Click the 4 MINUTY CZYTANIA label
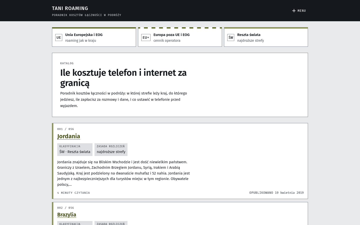Viewport: 360px width, 225px height. pos(73,193)
